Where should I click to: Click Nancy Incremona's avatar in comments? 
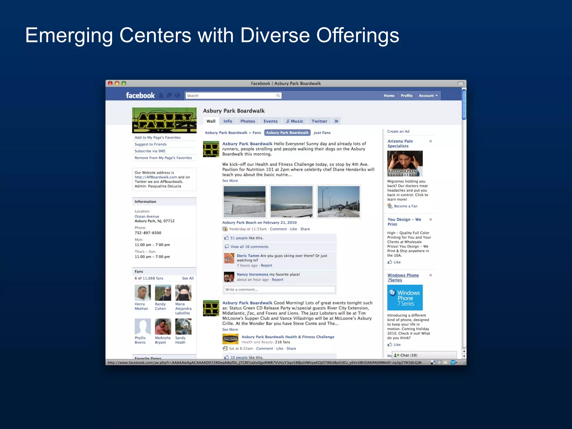pyautogui.click(x=229, y=277)
